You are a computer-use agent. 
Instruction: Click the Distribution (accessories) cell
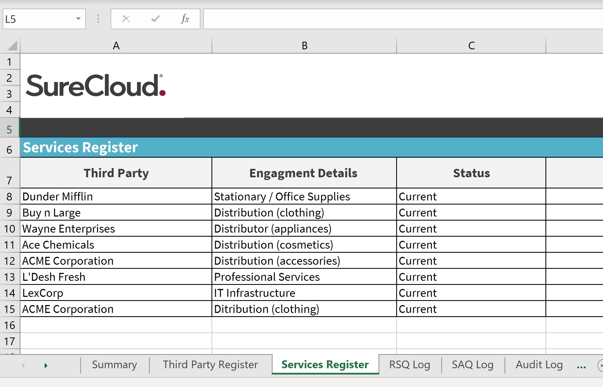click(304, 261)
